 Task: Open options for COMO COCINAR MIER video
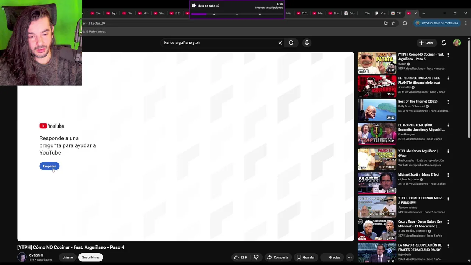(x=448, y=198)
